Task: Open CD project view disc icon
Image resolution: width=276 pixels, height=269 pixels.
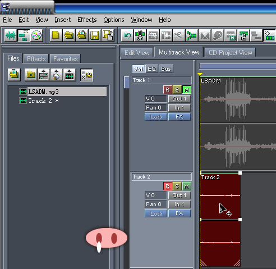Action: pyautogui.click(x=36, y=35)
